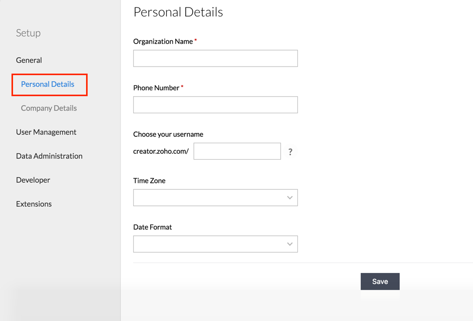Screen dimensions: 473x321
Task: Select the username input box
Action: [237, 151]
